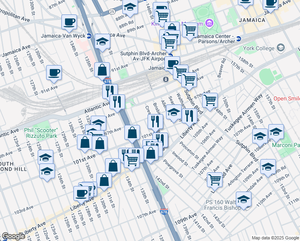Click the school marker next to Marconi Park
This screenshot has height=241, width=300.
point(276,132)
